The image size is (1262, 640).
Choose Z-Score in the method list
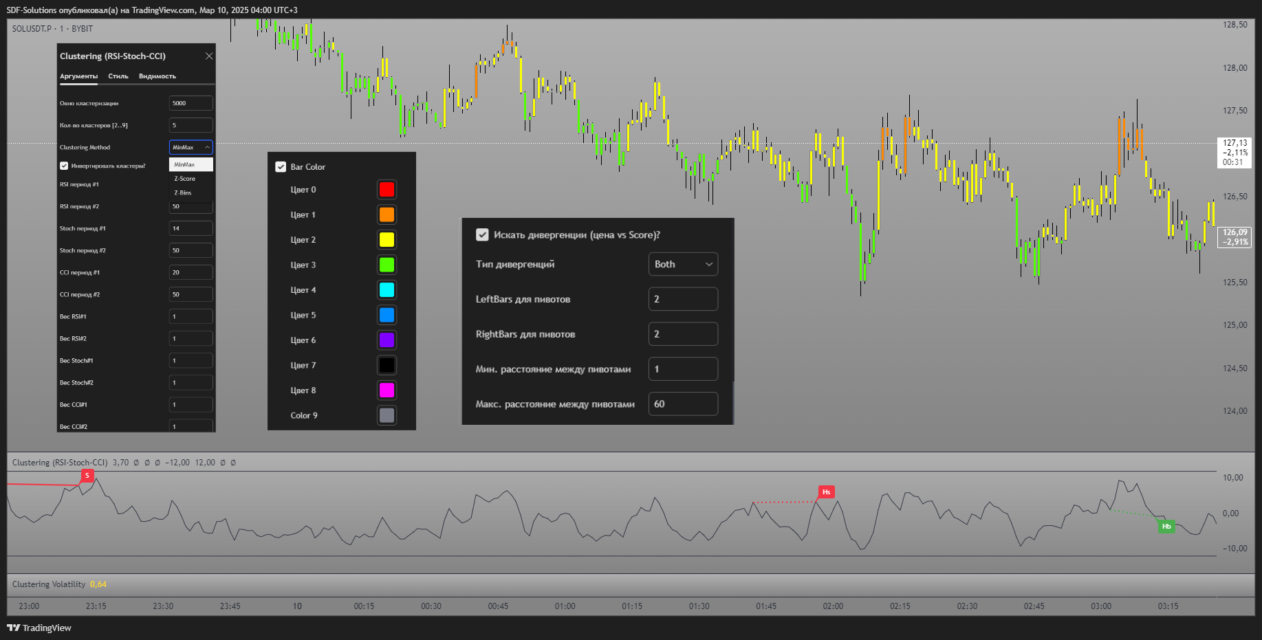pos(191,179)
